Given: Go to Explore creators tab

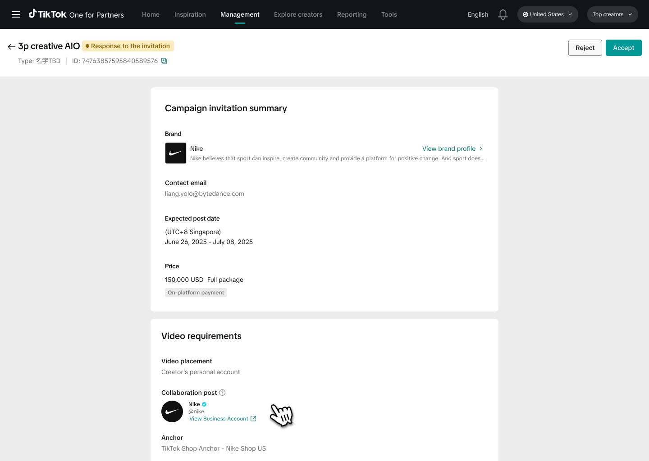Looking at the screenshot, I should coord(298,14).
